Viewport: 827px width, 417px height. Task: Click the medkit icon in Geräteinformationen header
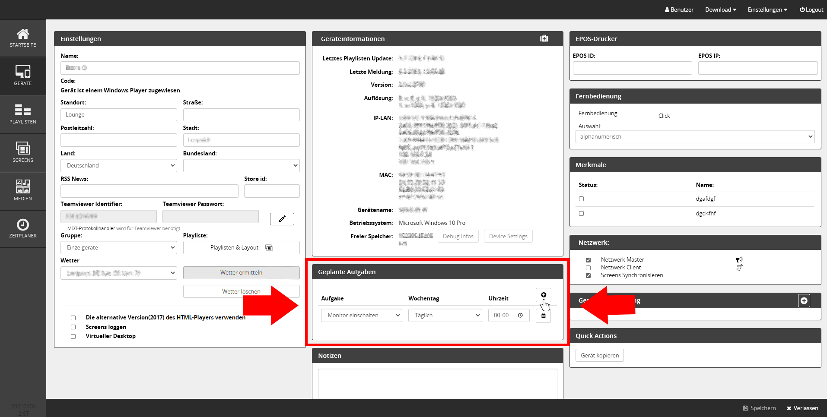point(544,39)
